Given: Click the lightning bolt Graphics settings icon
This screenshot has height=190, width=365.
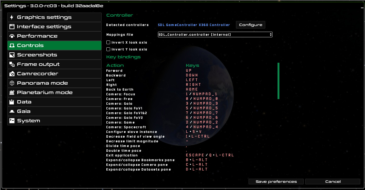Looking at the screenshot, I should click(x=12, y=17).
